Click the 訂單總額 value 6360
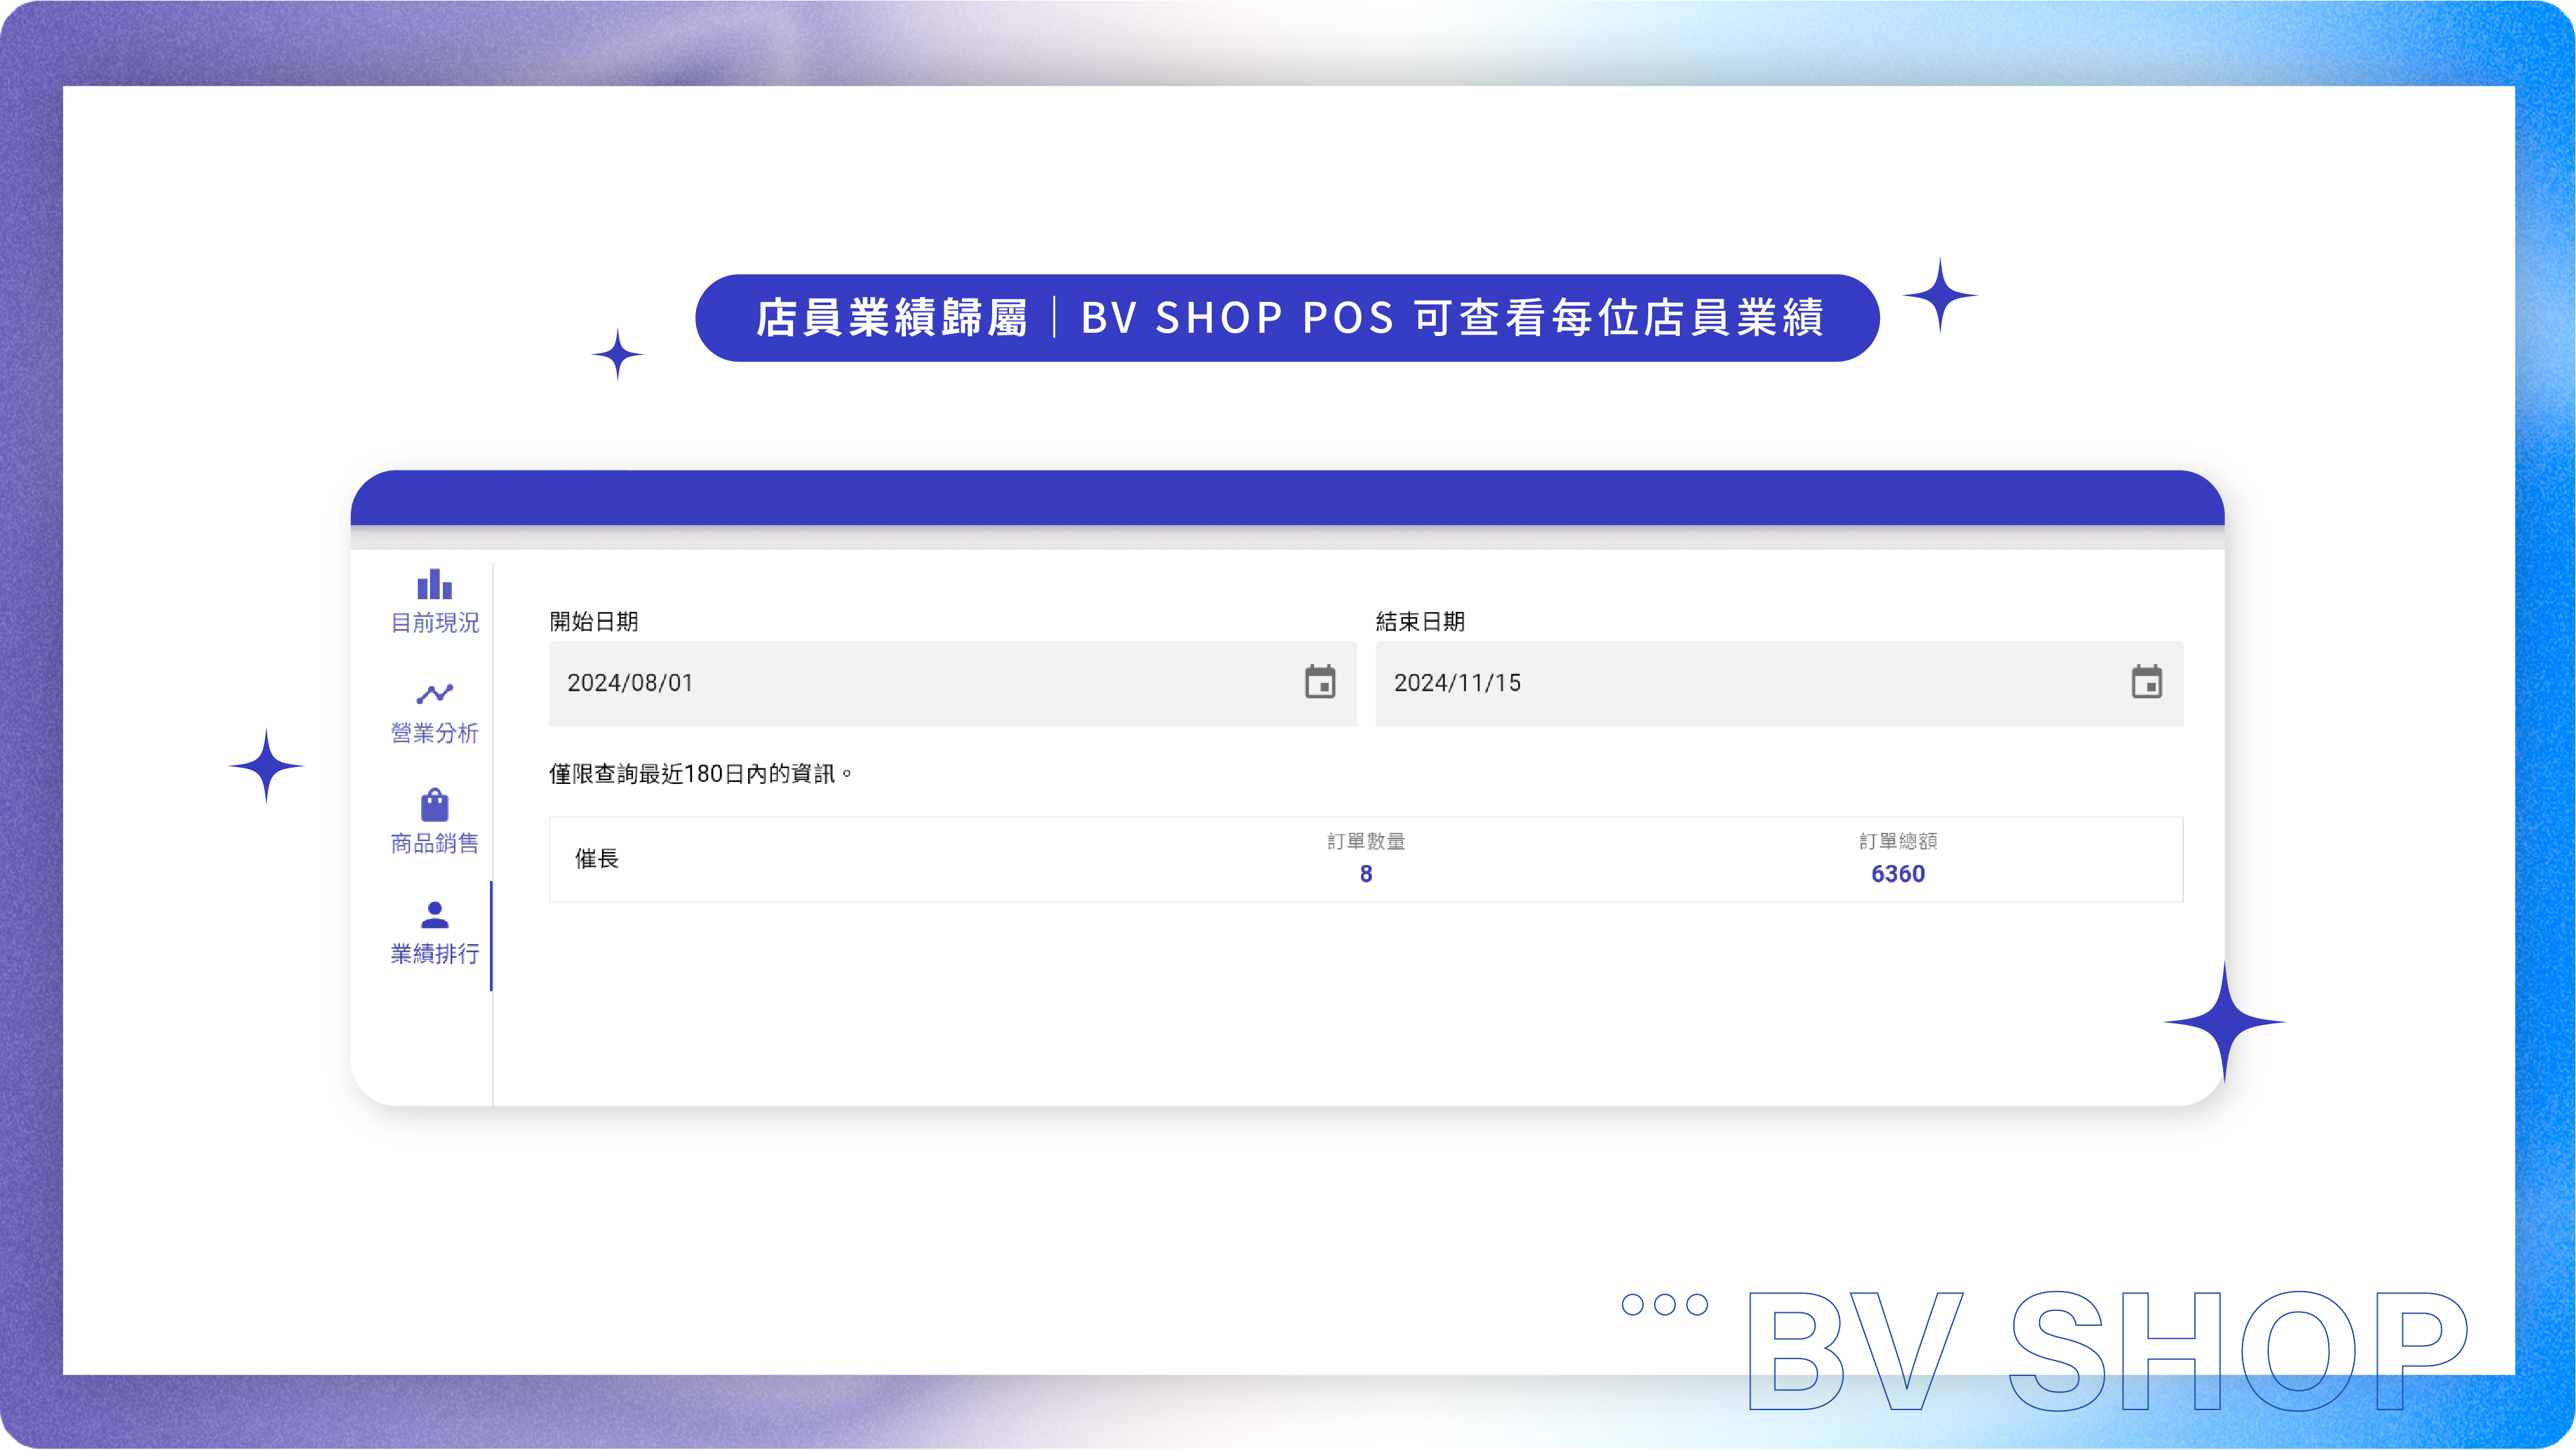The width and height of the screenshot is (2576, 1450). pos(1898,875)
